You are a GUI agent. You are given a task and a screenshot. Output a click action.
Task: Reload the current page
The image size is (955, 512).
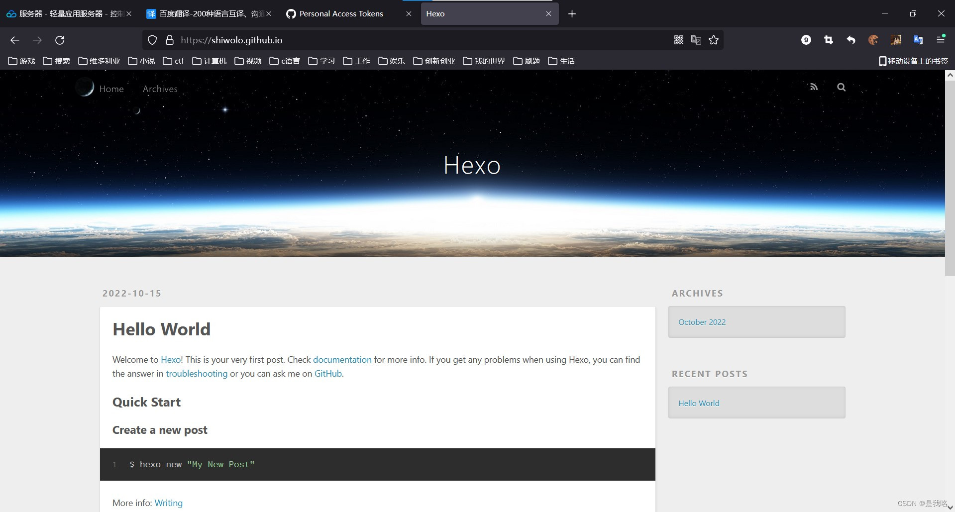pos(60,40)
